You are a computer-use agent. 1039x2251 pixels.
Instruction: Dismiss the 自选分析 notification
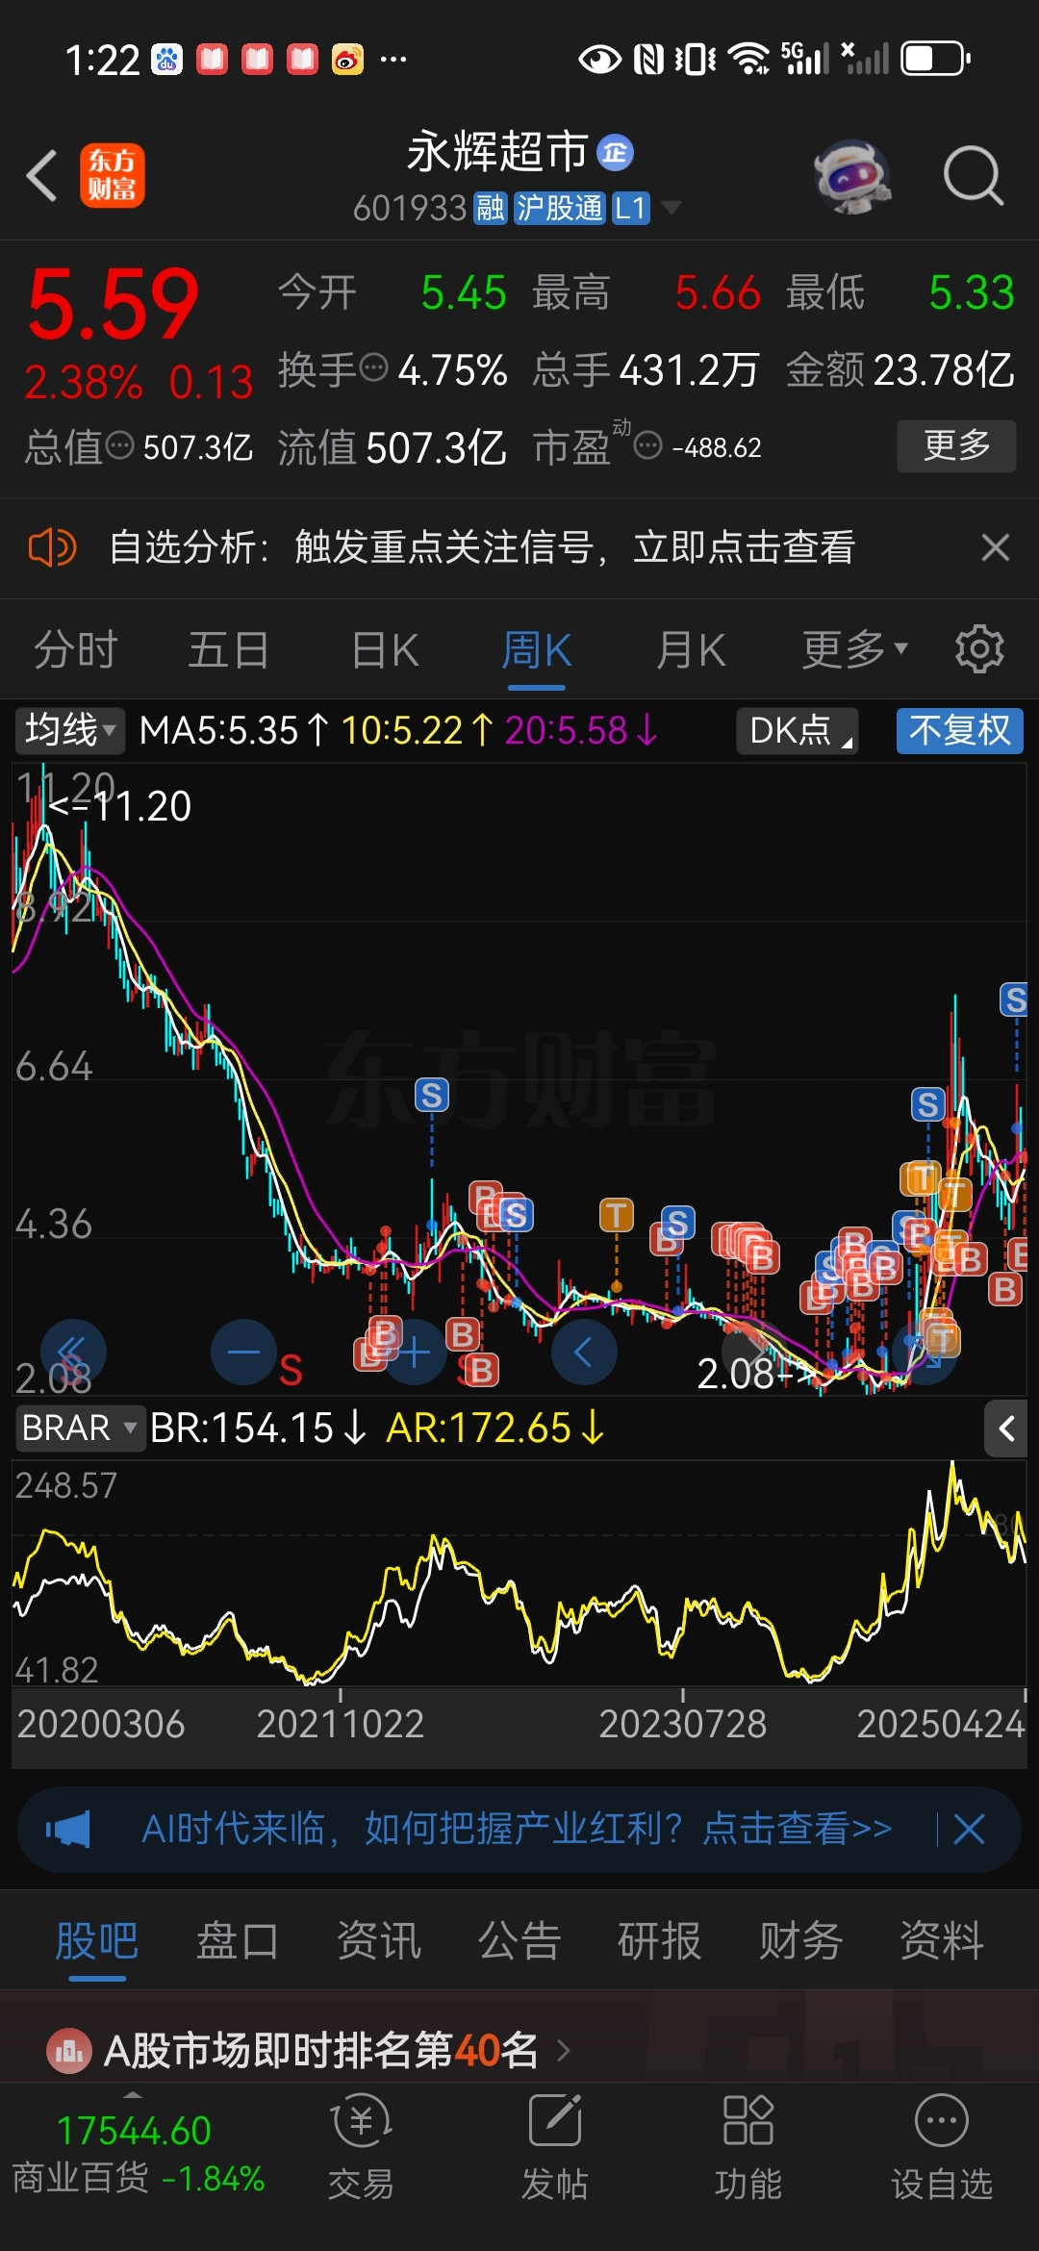(x=996, y=547)
